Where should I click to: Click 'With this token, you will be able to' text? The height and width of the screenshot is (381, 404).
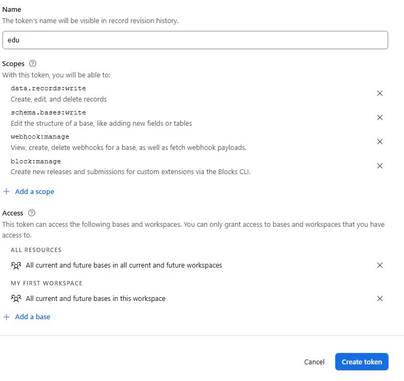56,75
